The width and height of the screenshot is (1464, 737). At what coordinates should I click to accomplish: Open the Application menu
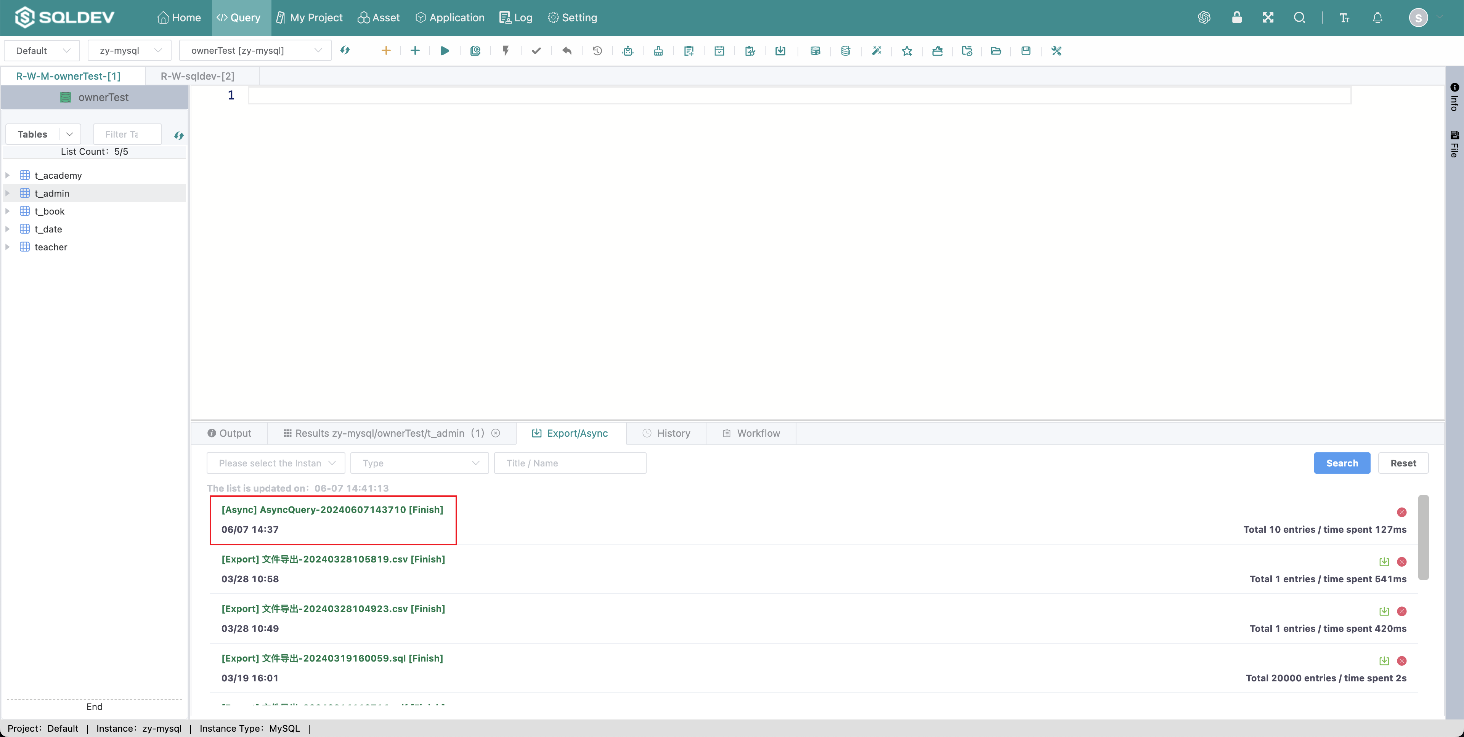(x=449, y=18)
